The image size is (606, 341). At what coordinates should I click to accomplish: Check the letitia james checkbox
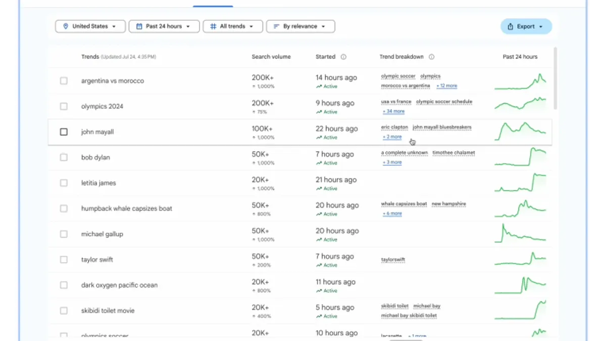coord(64,183)
